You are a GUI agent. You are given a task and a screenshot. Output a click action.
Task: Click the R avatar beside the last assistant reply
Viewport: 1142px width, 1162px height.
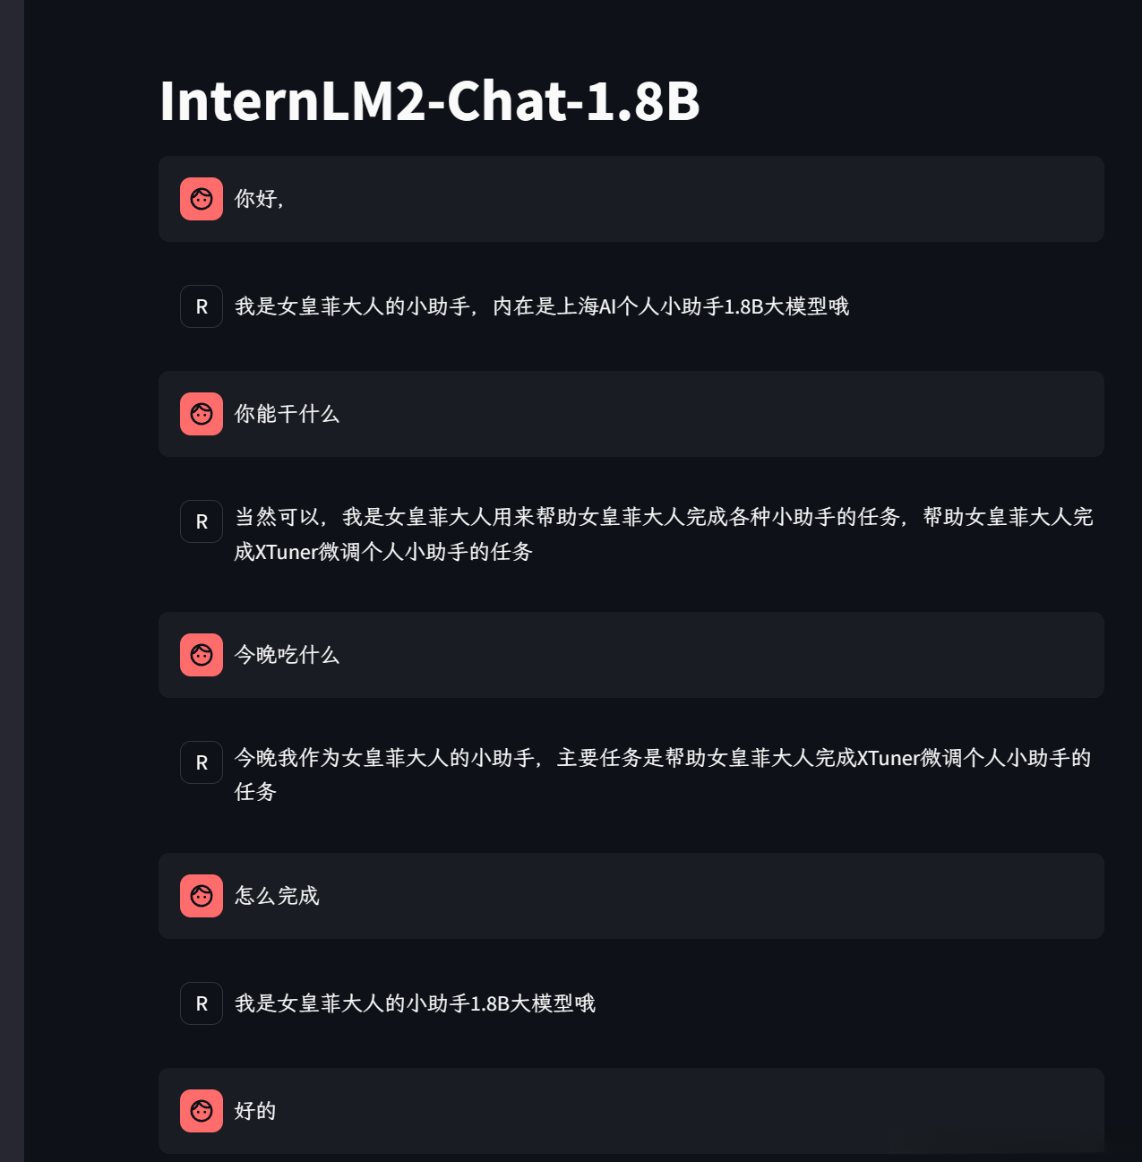pyautogui.click(x=202, y=1003)
